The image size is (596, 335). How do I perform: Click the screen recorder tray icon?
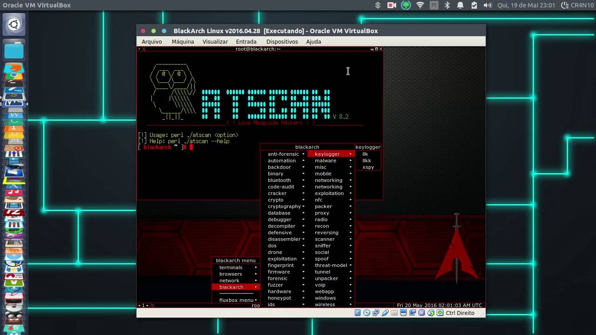pyautogui.click(x=392, y=5)
